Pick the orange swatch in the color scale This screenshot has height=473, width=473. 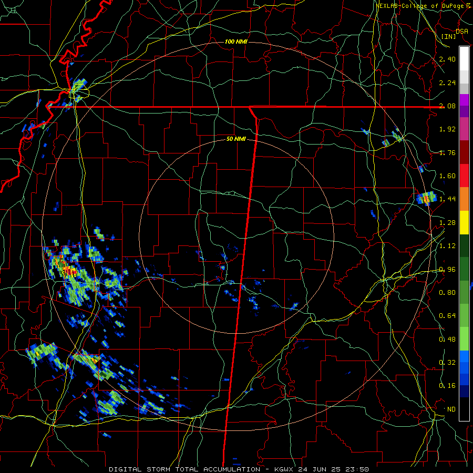pyautogui.click(x=464, y=199)
